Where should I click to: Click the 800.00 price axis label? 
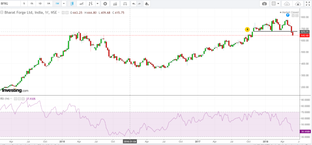click(305, 17)
